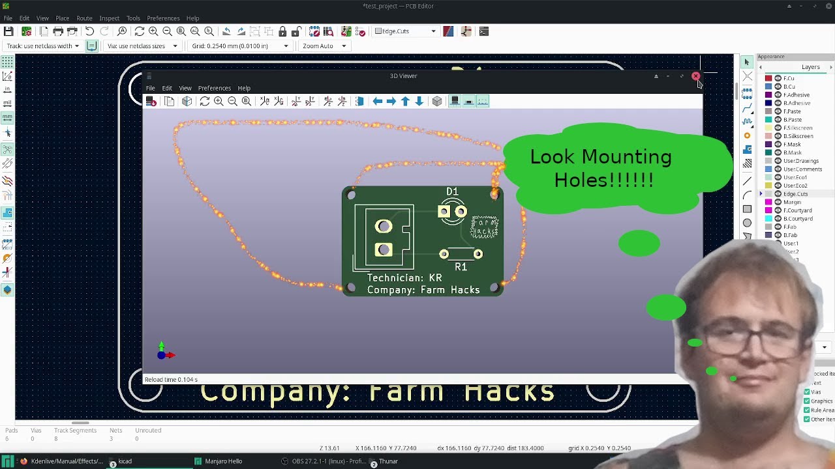
Task: Zoom to fit in 3D Viewer
Action: [x=247, y=101]
